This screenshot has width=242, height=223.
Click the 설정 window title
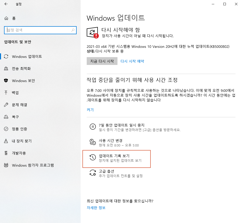pos(19,4)
